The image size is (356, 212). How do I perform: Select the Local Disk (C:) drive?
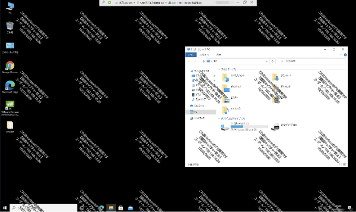coord(244,127)
